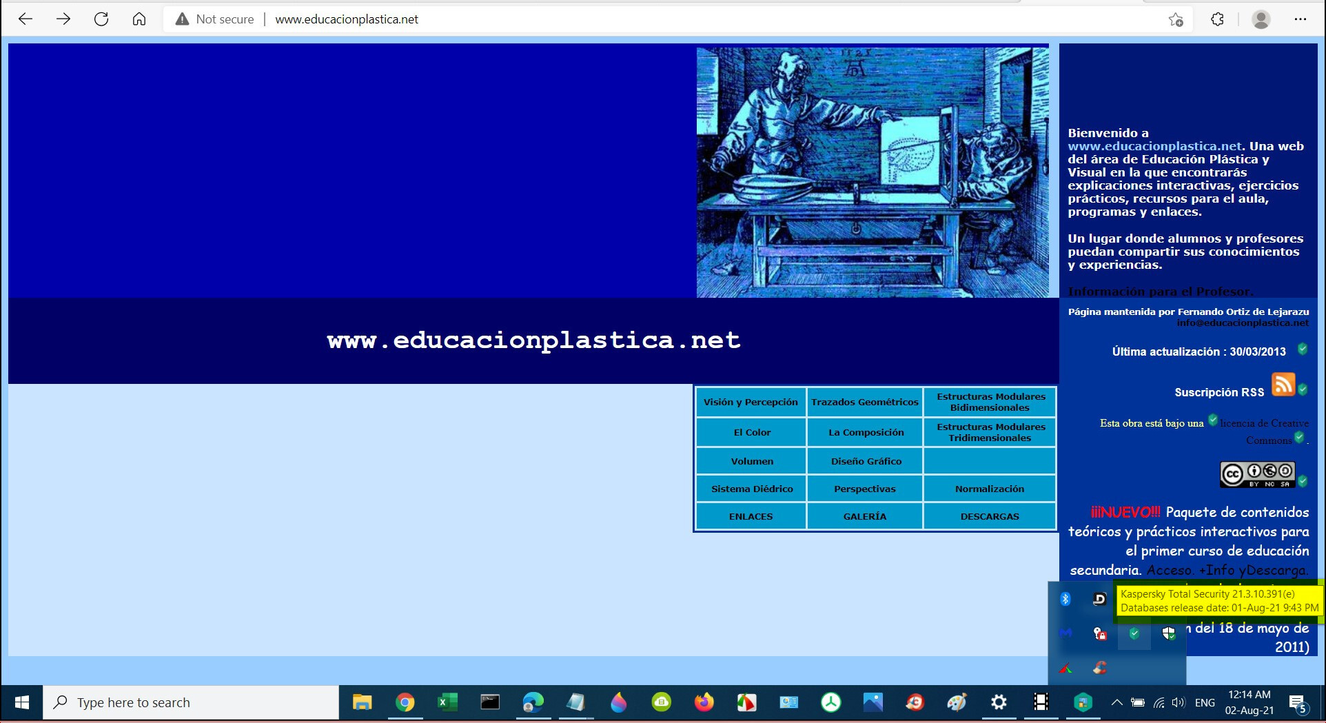Image resolution: width=1326 pixels, height=723 pixels.
Task: Open the ENLACES page
Action: (x=751, y=516)
